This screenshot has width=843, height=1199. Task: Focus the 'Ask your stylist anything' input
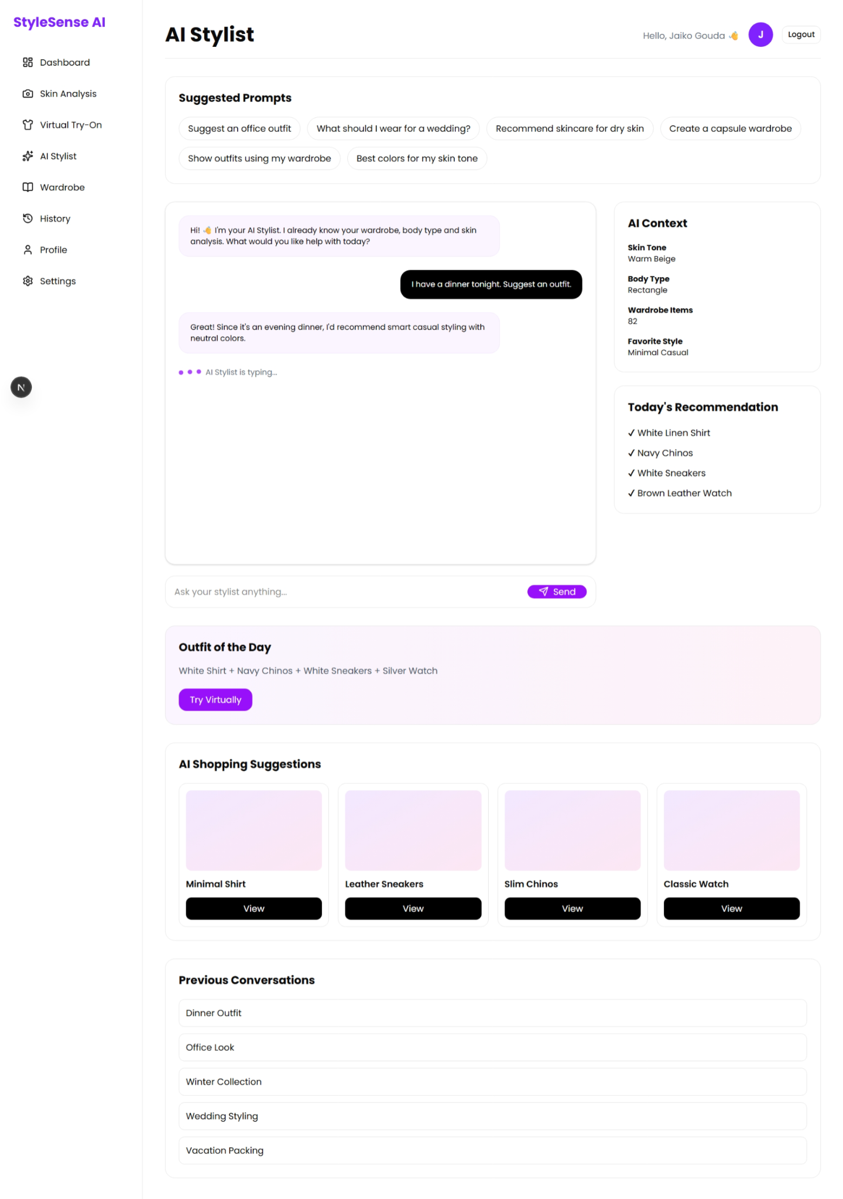(348, 592)
